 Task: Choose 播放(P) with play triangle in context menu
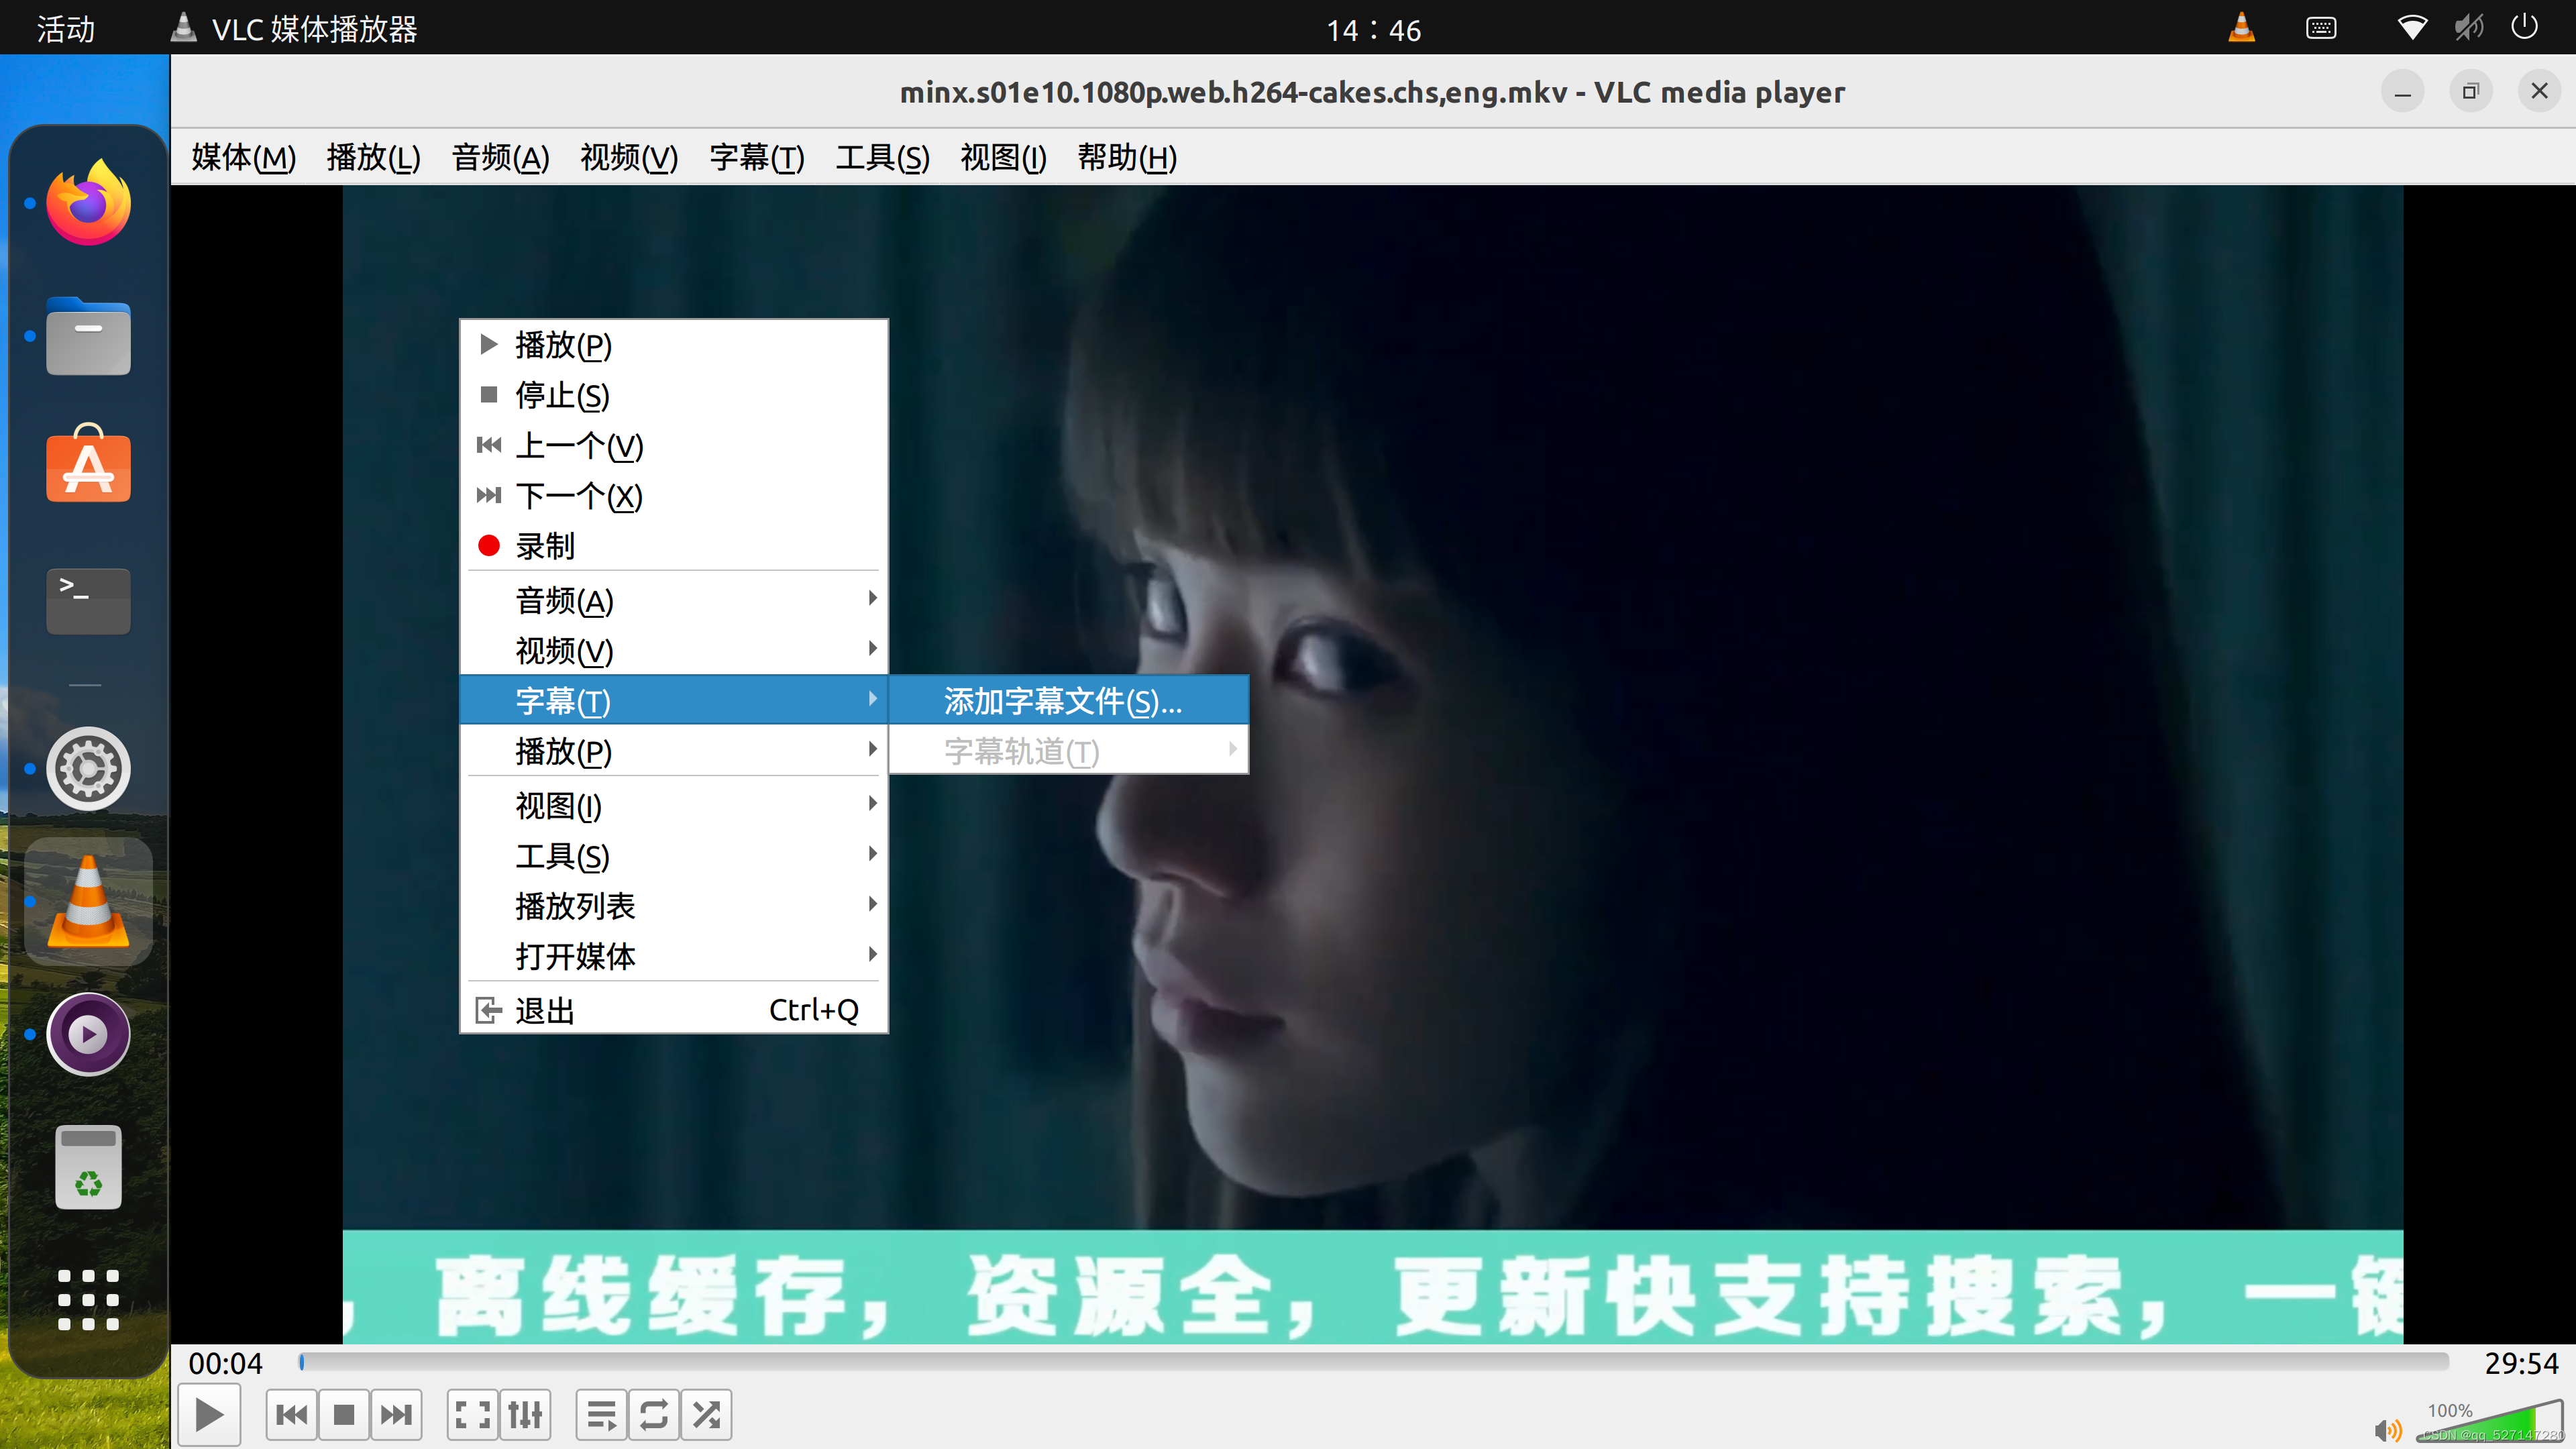click(674, 345)
